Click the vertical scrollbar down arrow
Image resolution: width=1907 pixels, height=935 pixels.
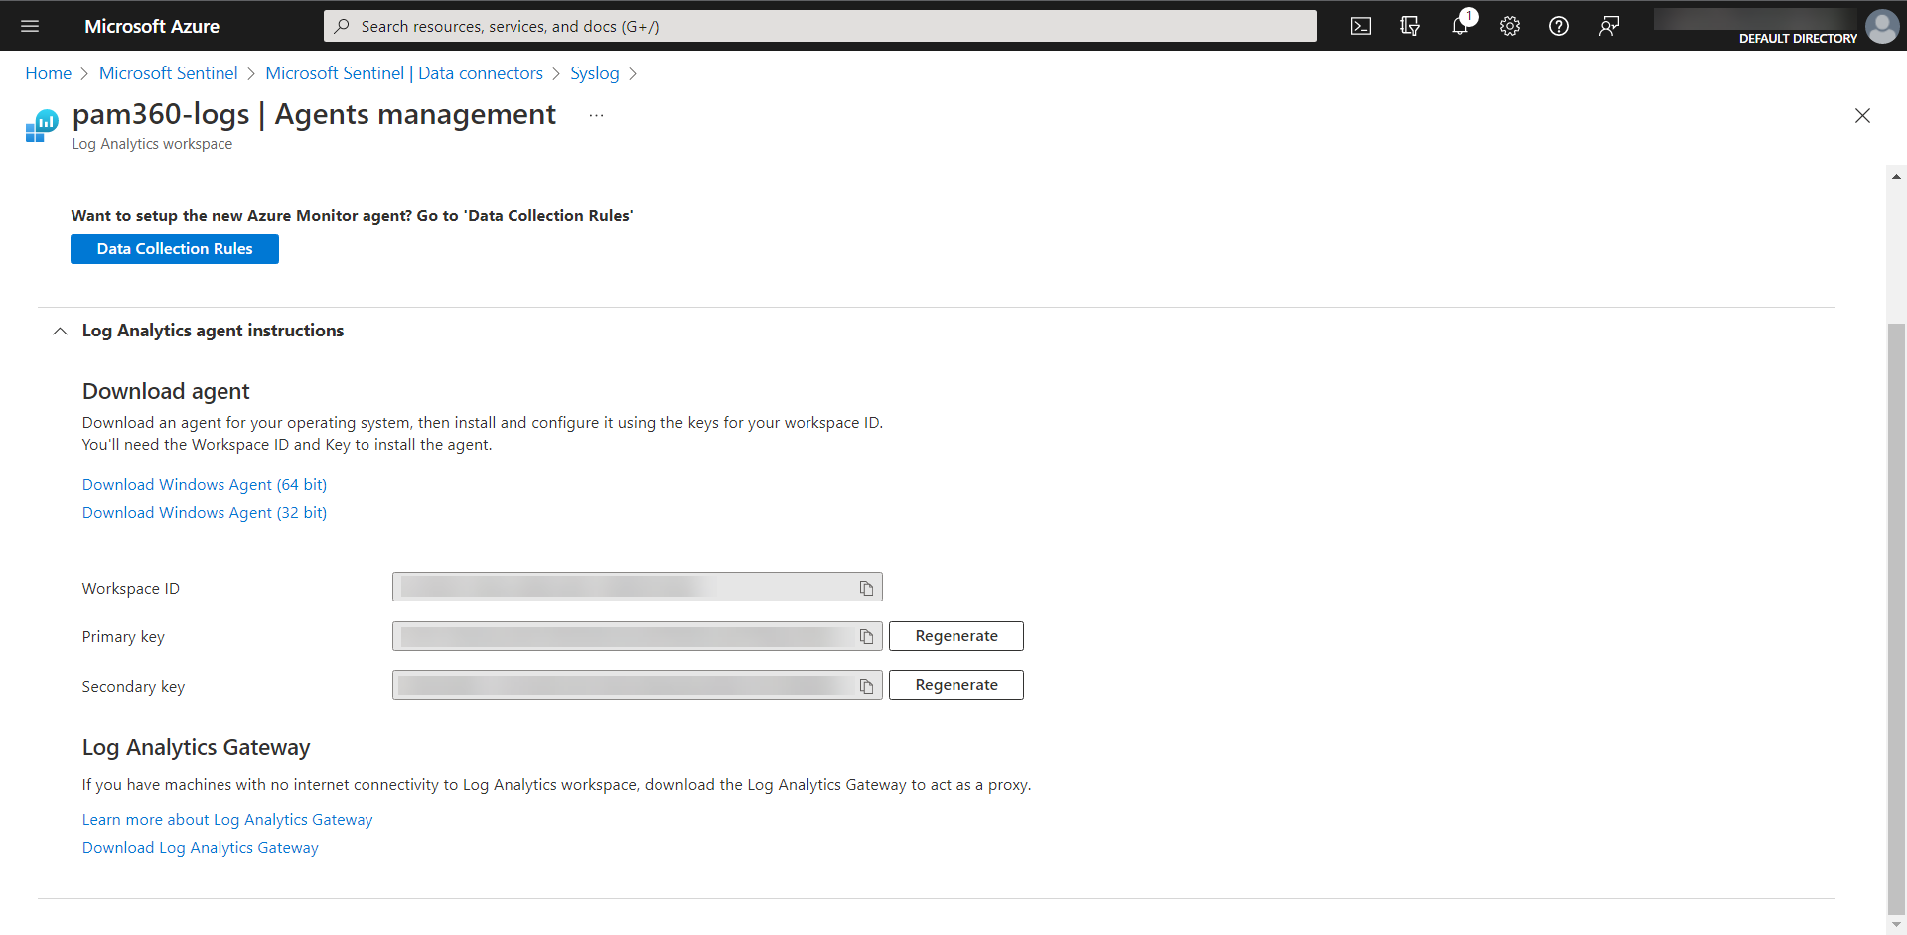tap(1897, 925)
